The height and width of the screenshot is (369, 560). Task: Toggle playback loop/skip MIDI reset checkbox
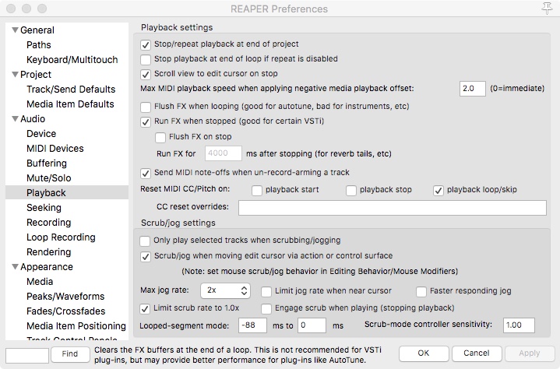[438, 190]
